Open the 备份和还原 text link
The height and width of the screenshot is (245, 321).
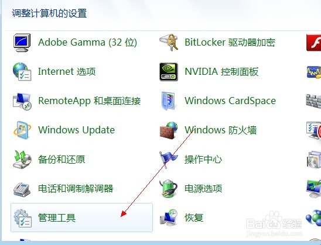(x=62, y=160)
